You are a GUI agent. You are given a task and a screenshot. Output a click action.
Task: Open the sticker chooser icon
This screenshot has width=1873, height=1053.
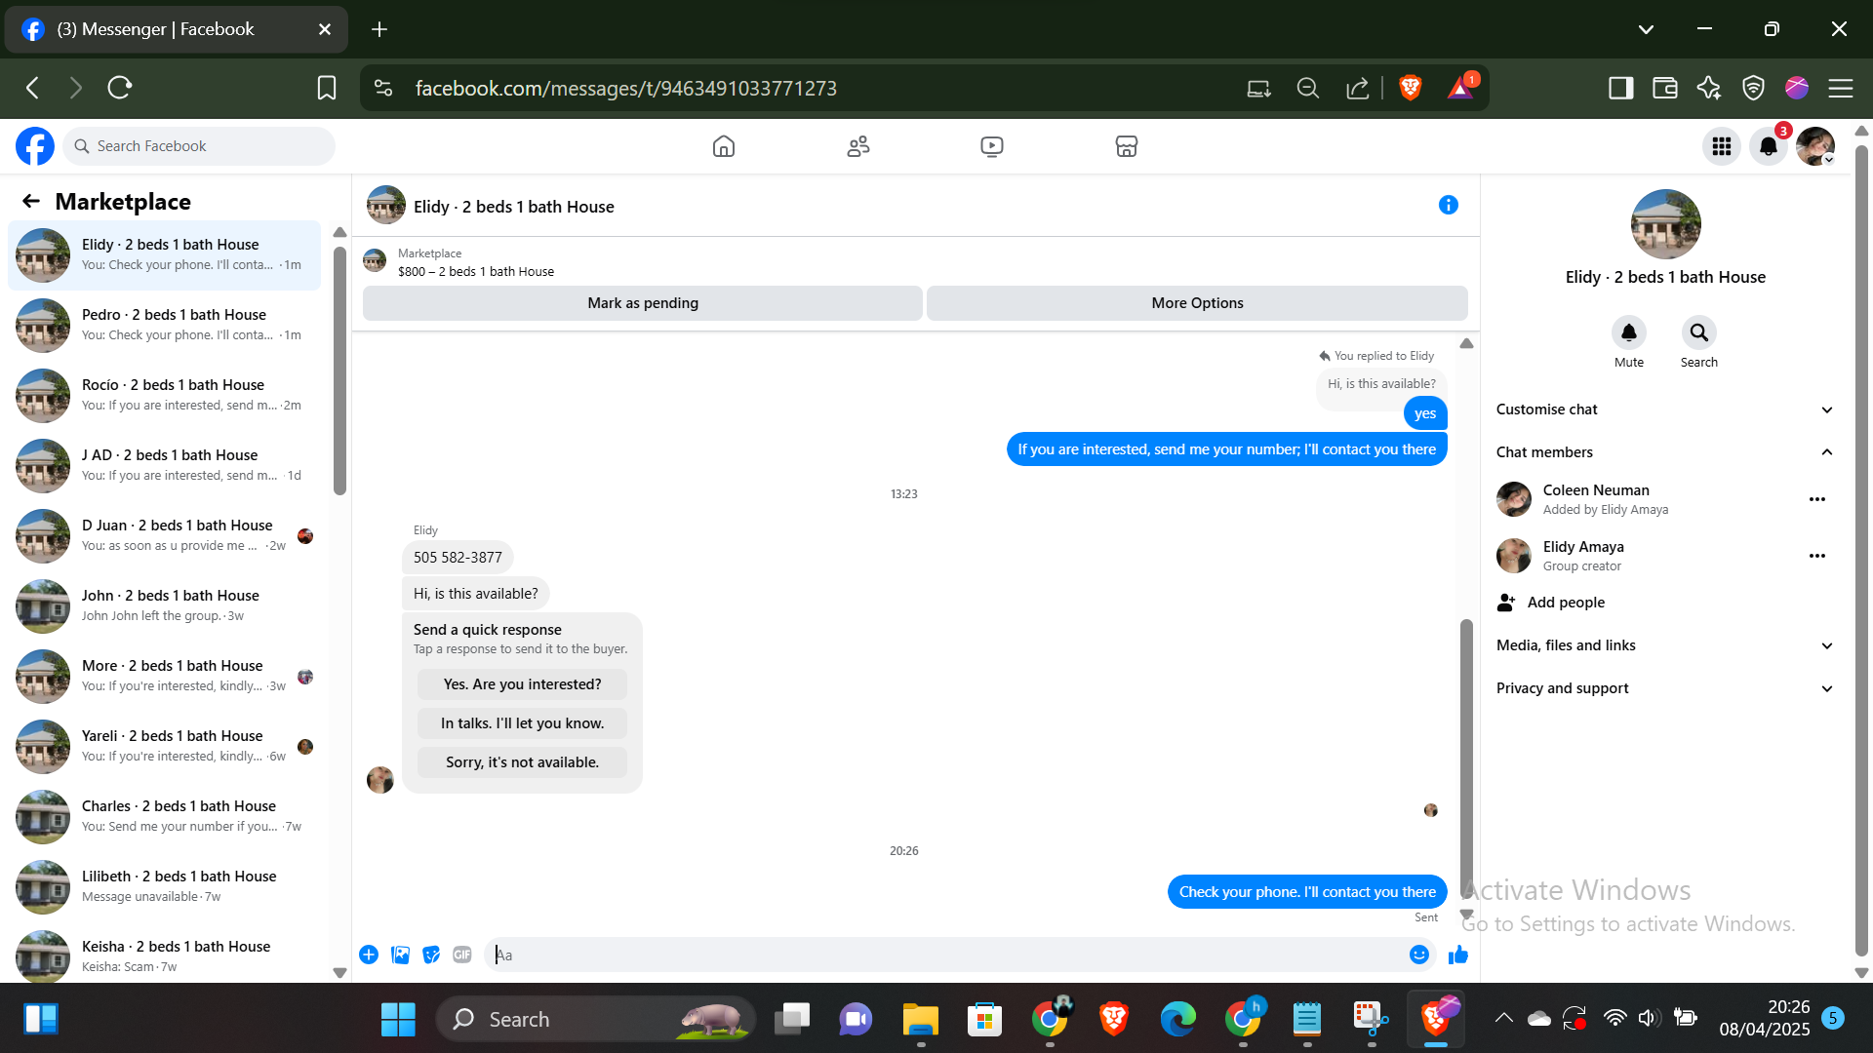pyautogui.click(x=431, y=955)
